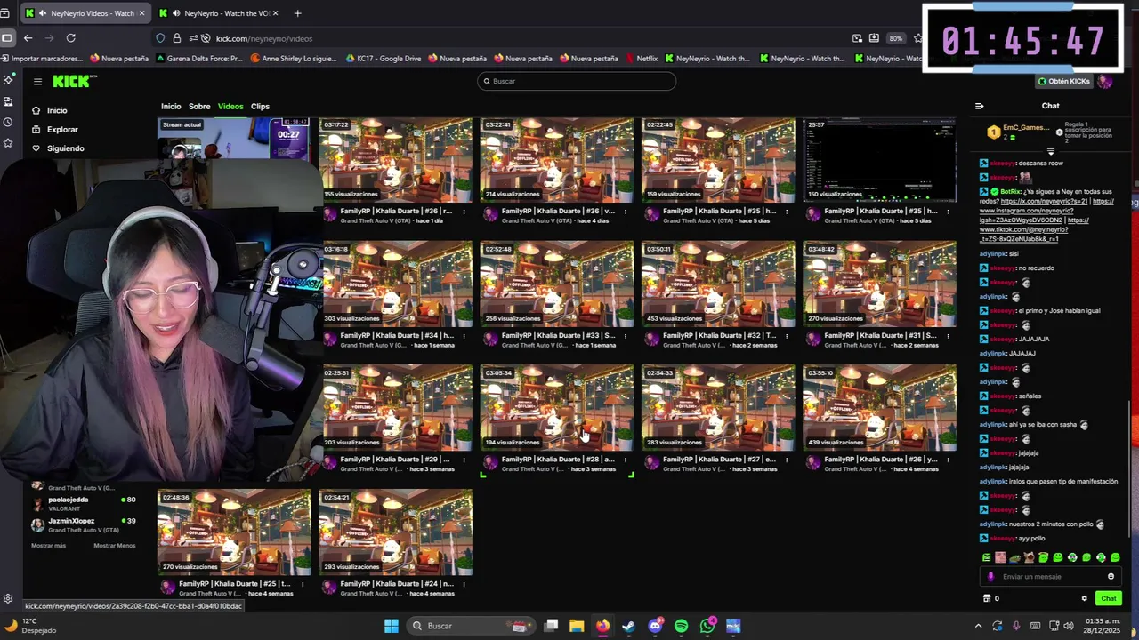
Task: Close the NeyNeyrio Videos tab
Action: tap(141, 13)
